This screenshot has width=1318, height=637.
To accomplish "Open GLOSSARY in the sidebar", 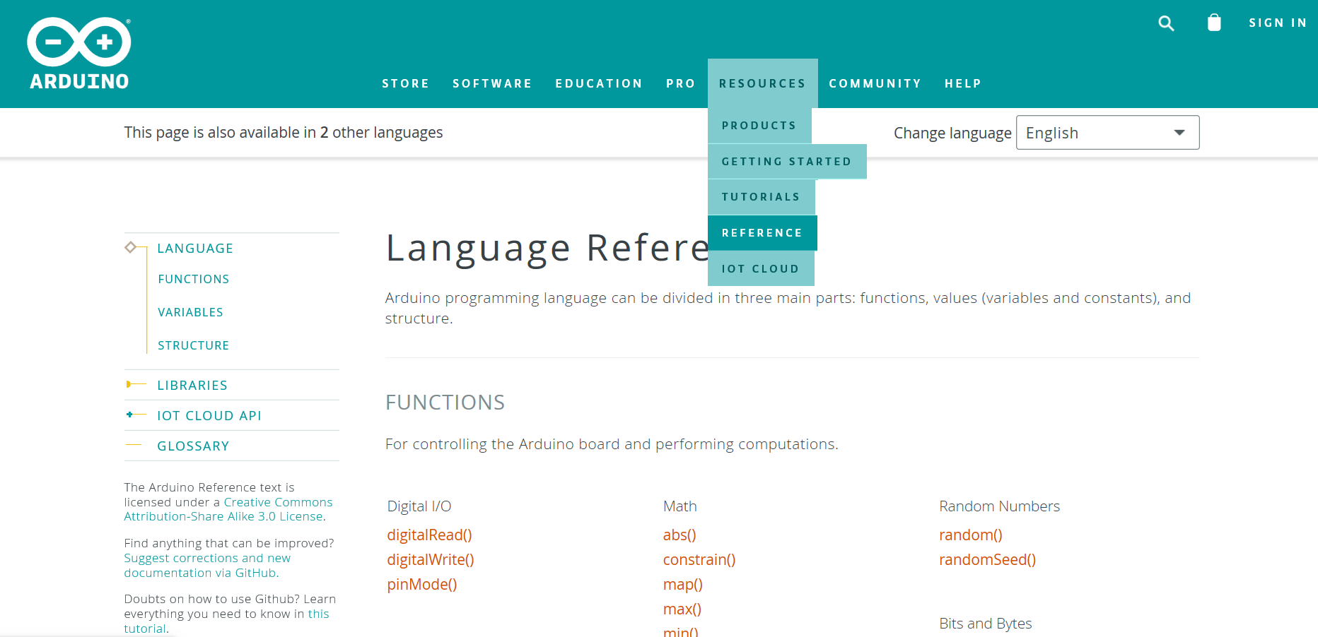I will (x=193, y=446).
